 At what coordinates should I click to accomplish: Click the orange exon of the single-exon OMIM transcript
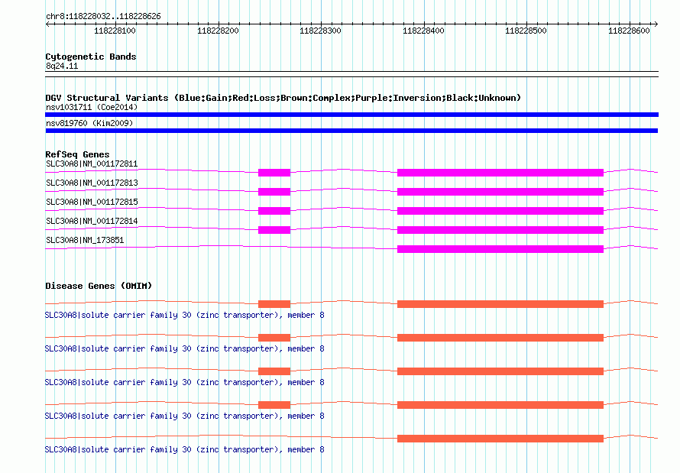[500, 439]
